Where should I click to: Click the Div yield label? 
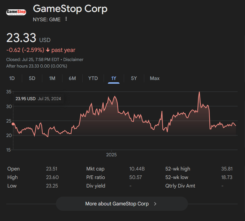point(96,186)
